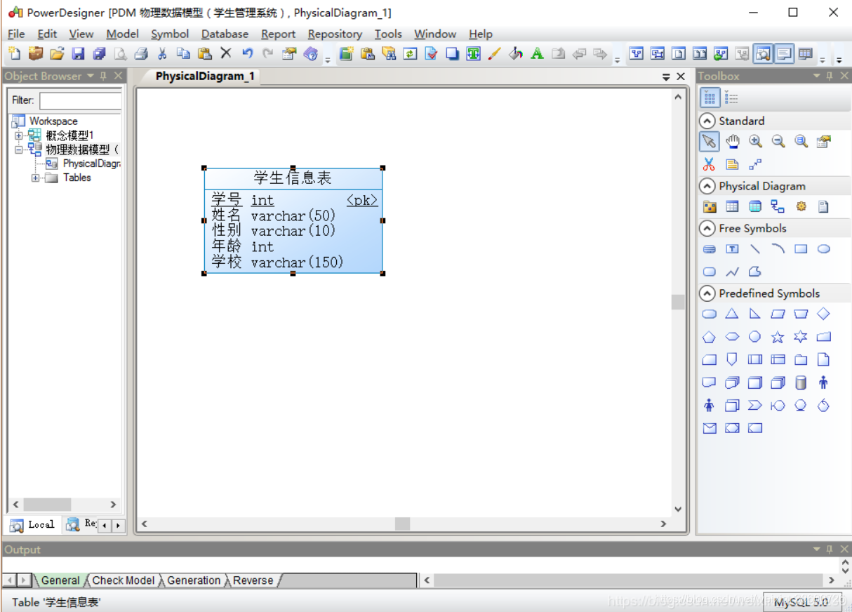Click the Object Browser Filter input field
852x612 pixels.
80,100
